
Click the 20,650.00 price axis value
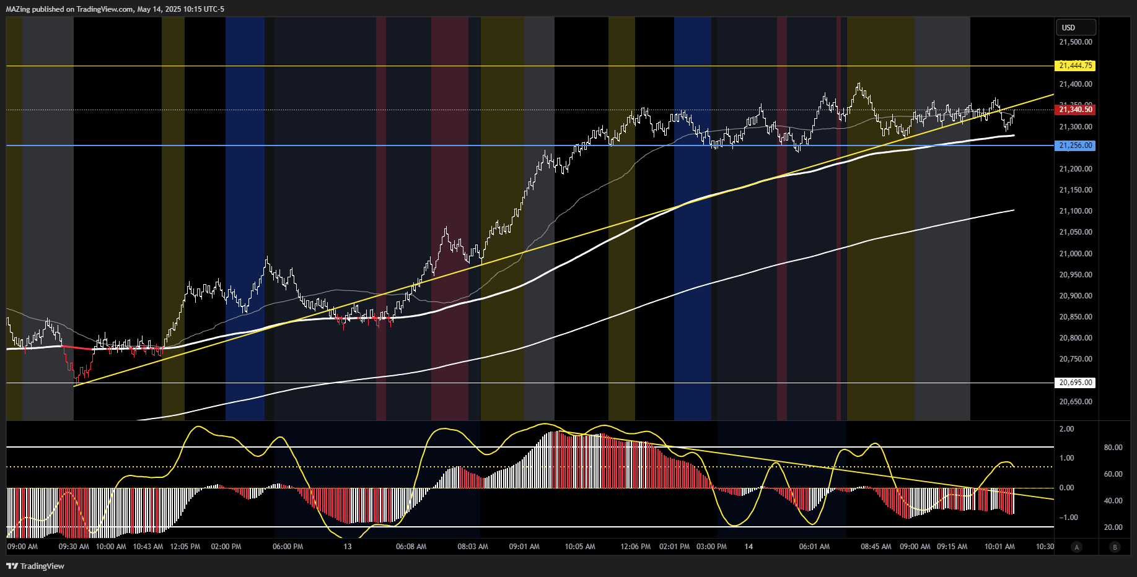click(x=1076, y=402)
